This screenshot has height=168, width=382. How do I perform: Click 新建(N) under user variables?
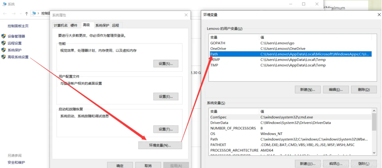308,90
